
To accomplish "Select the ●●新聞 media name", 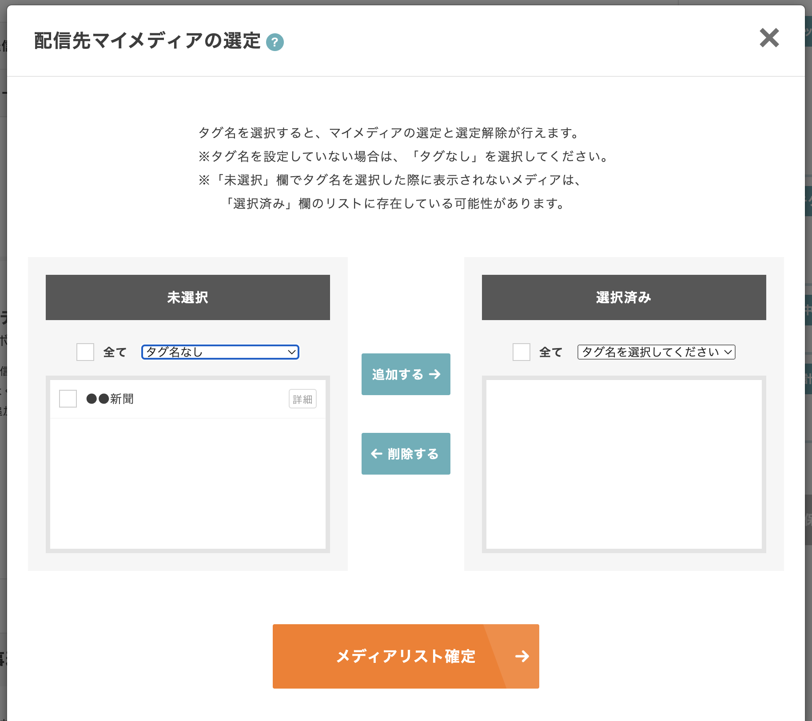I will click(x=110, y=399).
